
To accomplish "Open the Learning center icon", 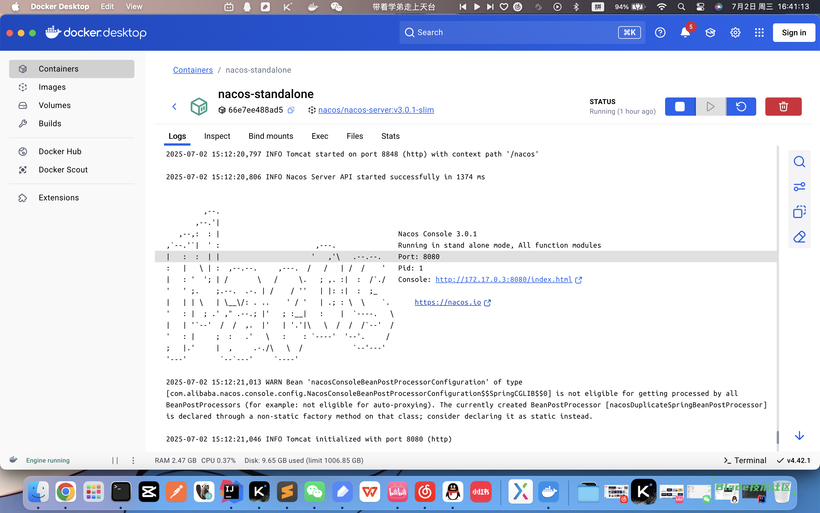I will 710,32.
